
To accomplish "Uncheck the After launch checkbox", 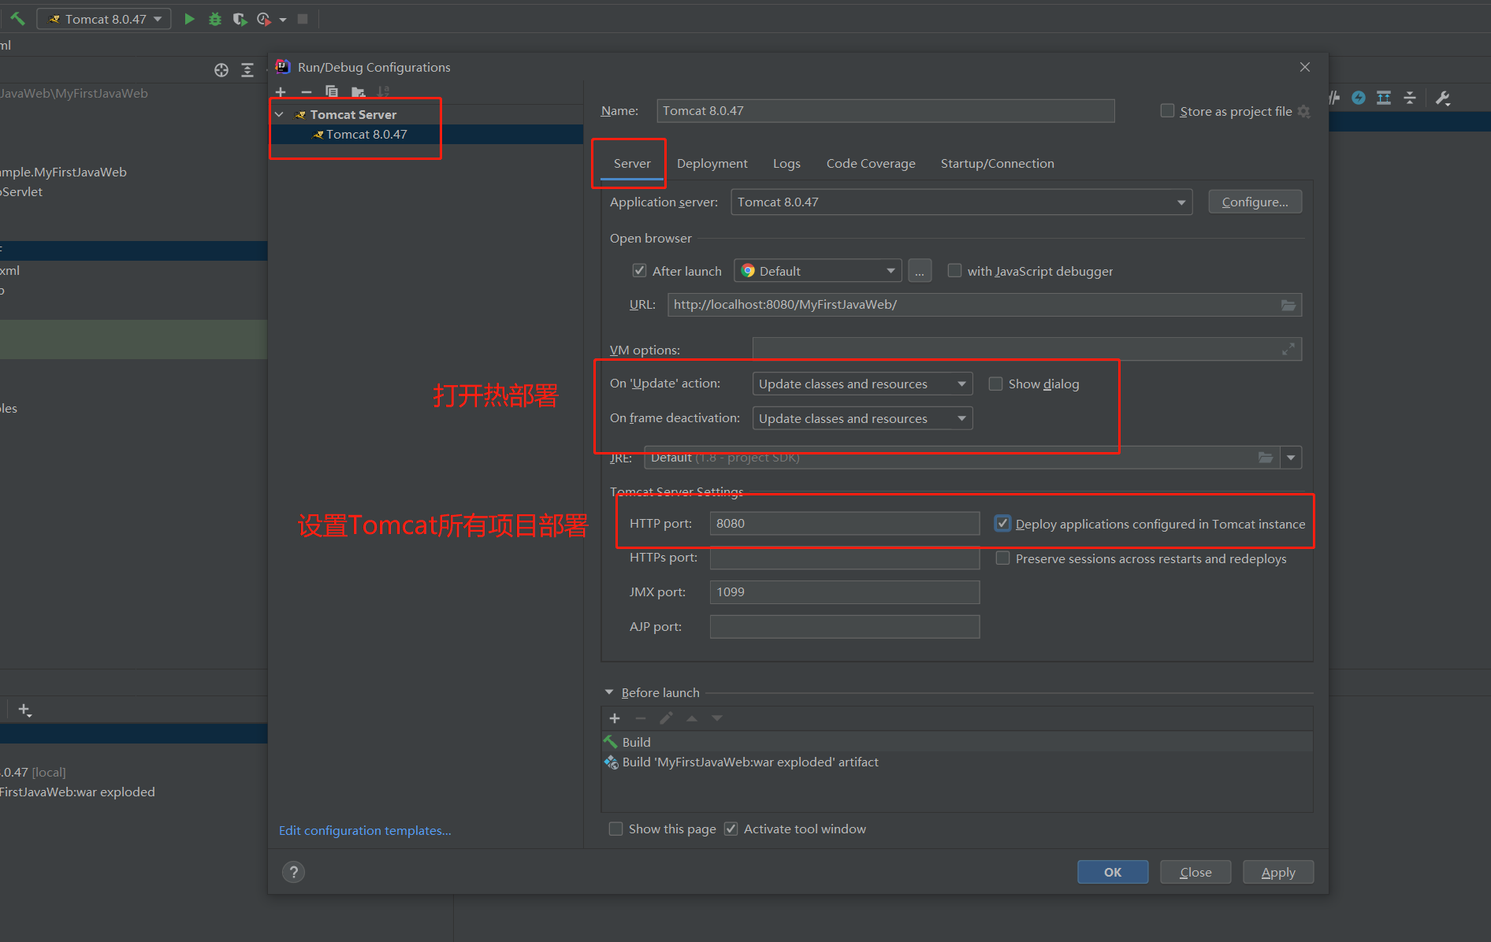I will 640,271.
